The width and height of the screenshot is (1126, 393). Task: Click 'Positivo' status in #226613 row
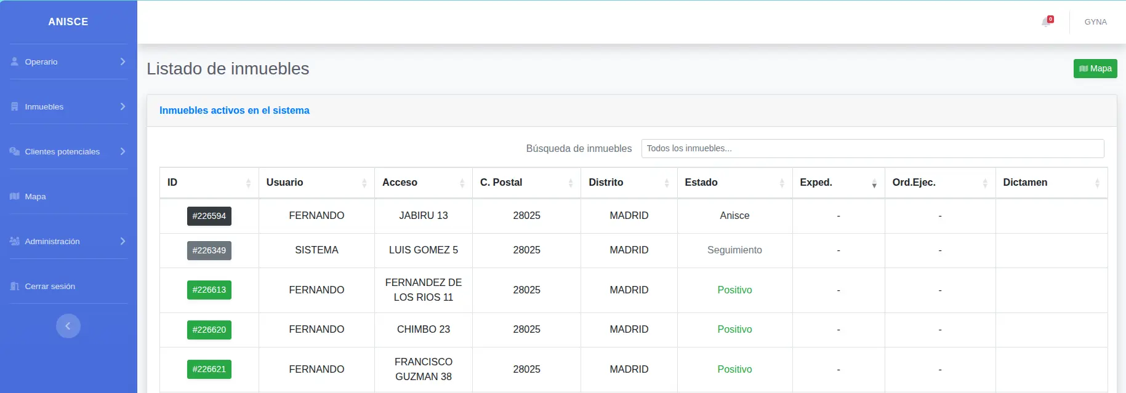[734, 290]
